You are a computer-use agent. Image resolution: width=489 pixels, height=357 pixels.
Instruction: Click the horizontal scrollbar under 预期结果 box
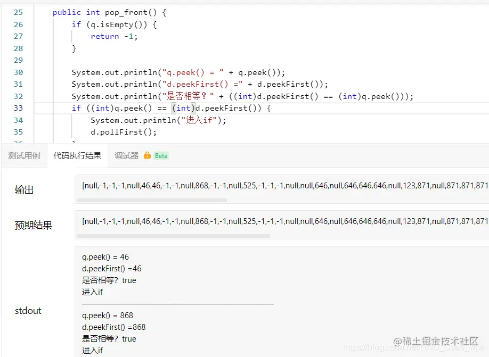(173, 236)
